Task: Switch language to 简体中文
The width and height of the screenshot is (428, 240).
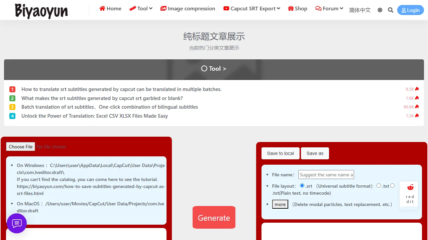Action: pos(360,10)
